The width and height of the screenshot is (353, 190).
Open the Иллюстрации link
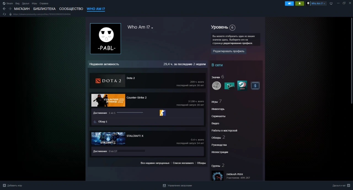click(x=220, y=152)
